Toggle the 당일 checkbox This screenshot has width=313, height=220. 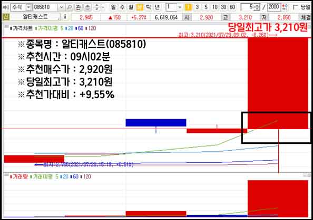click(x=295, y=7)
